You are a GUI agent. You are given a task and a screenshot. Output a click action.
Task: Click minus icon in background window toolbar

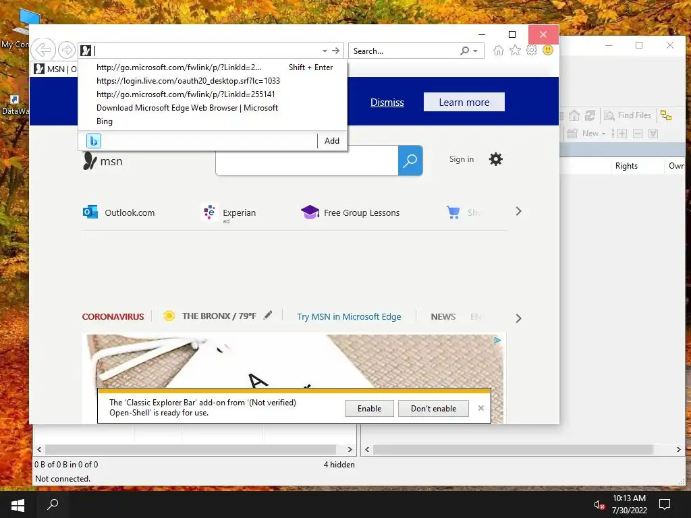[x=637, y=134]
